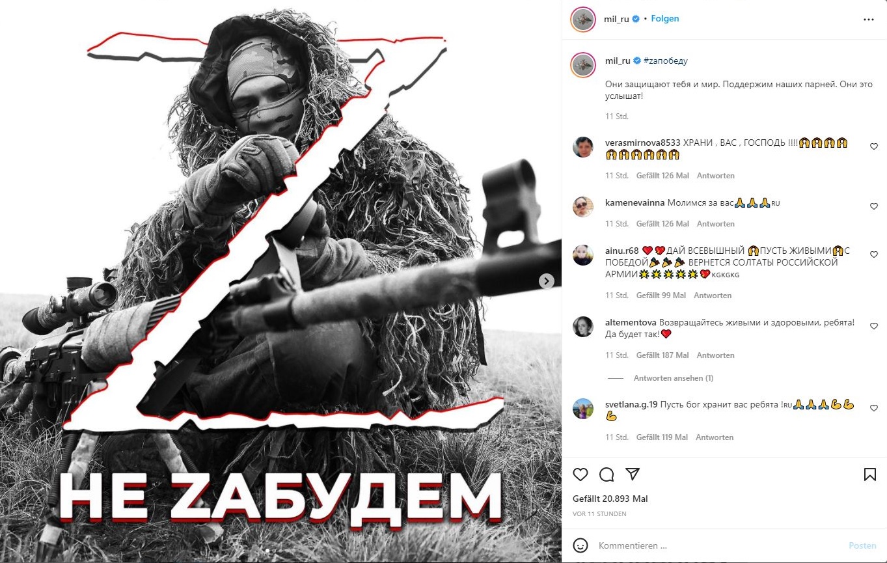The height and width of the screenshot is (563, 887).
Task: Like altementova's comment heart
Action: (x=874, y=326)
